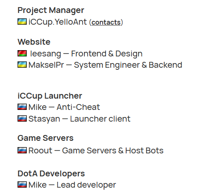Viewport: 218px width, 196px height.
Task: Click the Website section heading
Action: click(34, 42)
